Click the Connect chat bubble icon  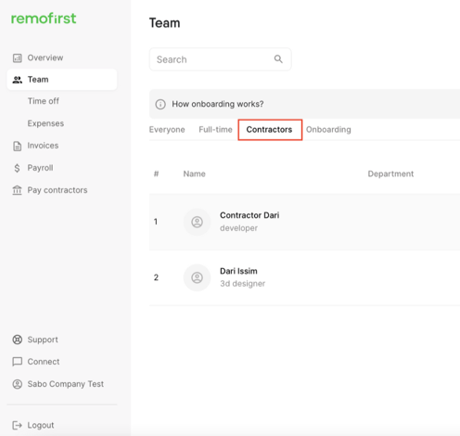17,362
